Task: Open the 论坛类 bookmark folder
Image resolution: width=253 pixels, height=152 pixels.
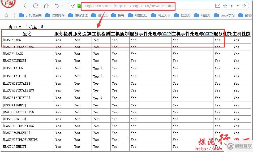Action: [x=99, y=15]
